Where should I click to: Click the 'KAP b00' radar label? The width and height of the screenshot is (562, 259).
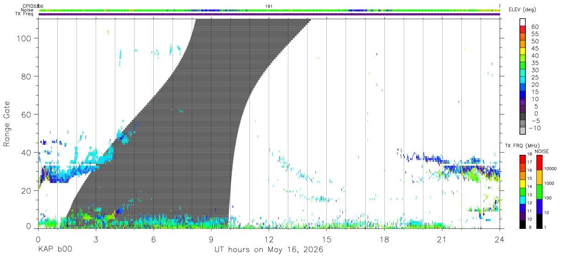tap(55, 249)
